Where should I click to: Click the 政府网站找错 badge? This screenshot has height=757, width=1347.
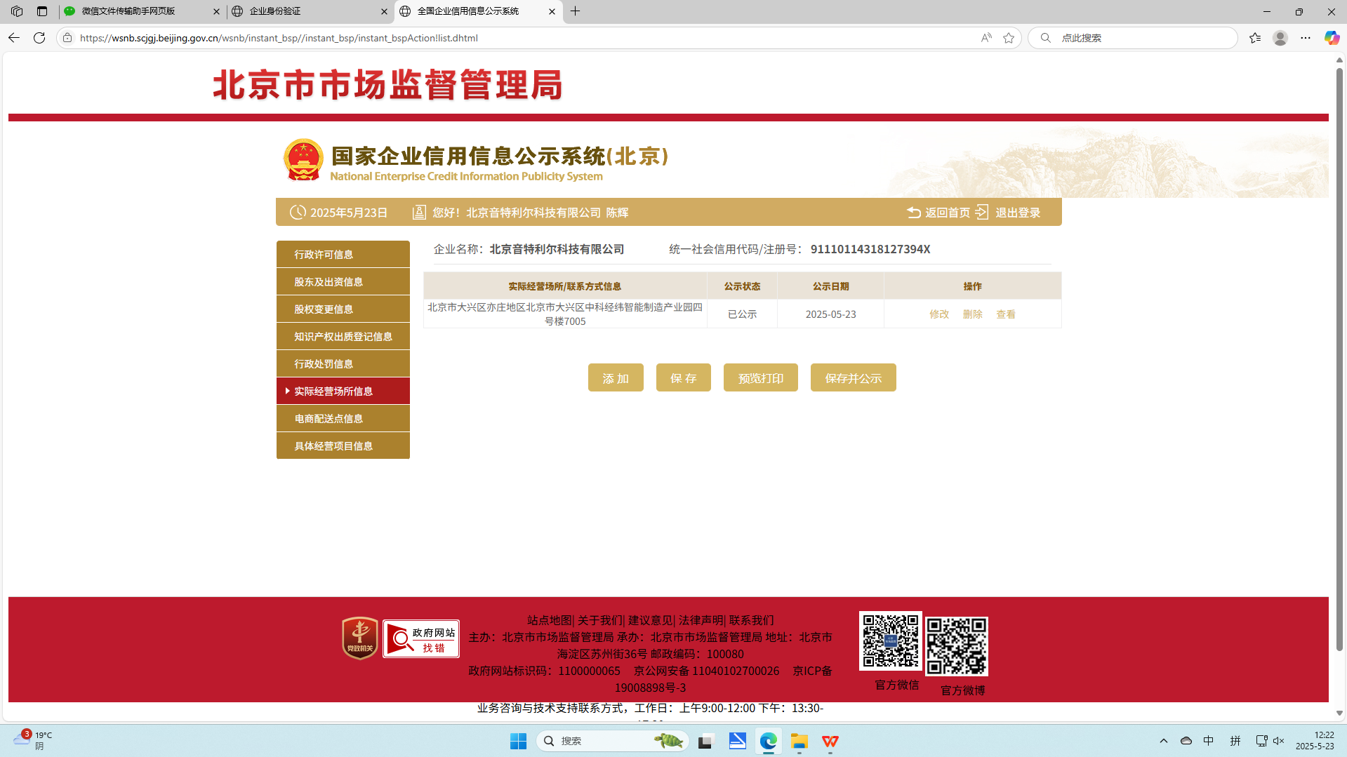point(421,638)
